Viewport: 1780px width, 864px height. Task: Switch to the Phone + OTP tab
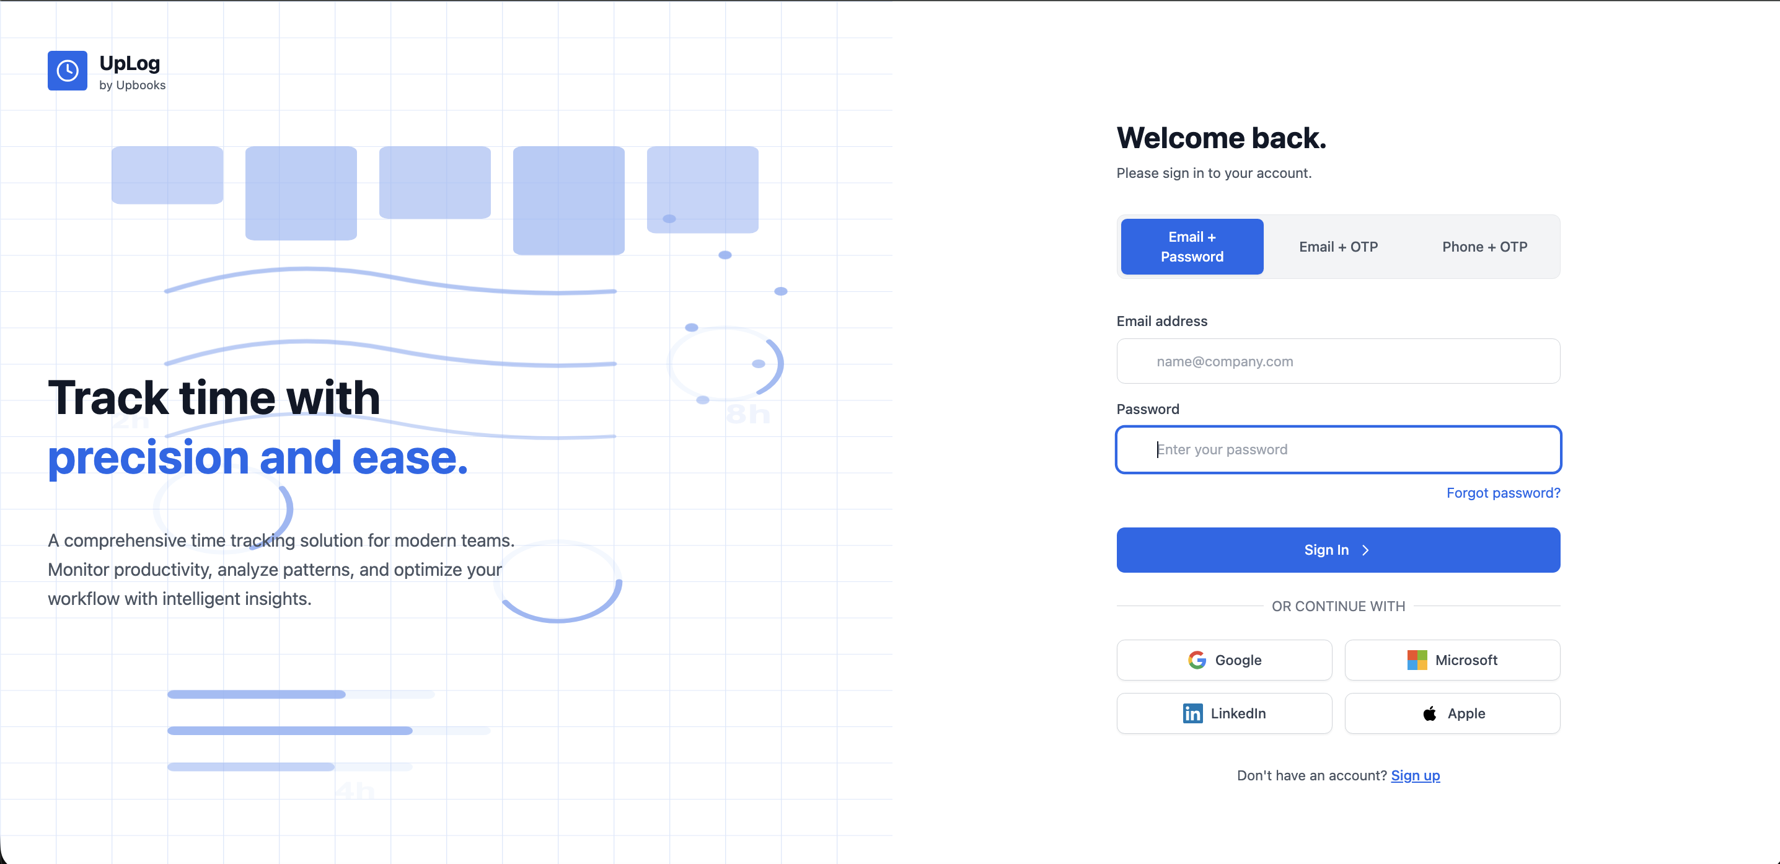click(1484, 246)
